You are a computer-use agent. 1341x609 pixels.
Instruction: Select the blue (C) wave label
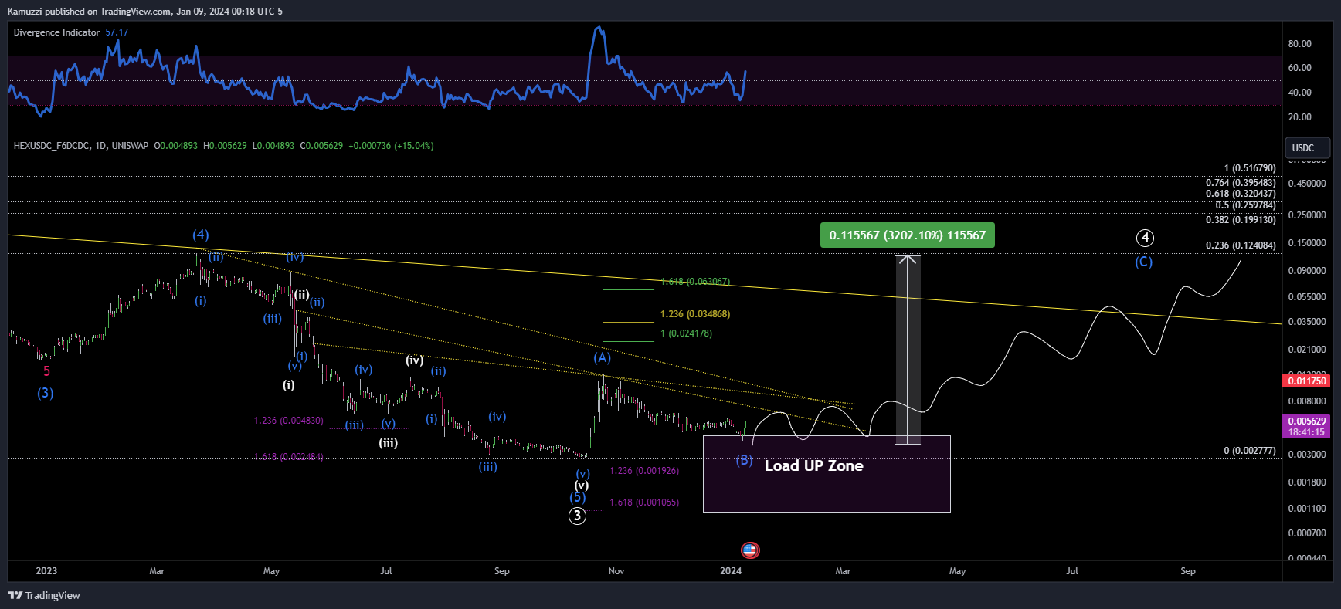(1143, 262)
